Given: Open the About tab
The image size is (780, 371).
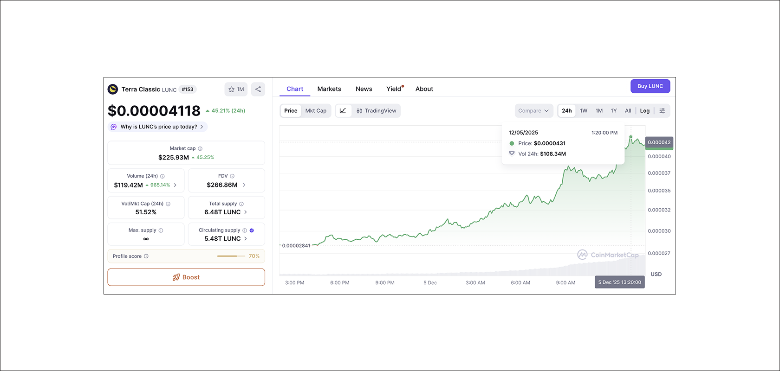Looking at the screenshot, I should click(424, 89).
